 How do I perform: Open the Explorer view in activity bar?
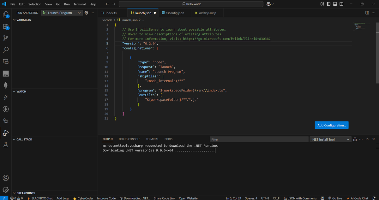[x=5, y=15]
